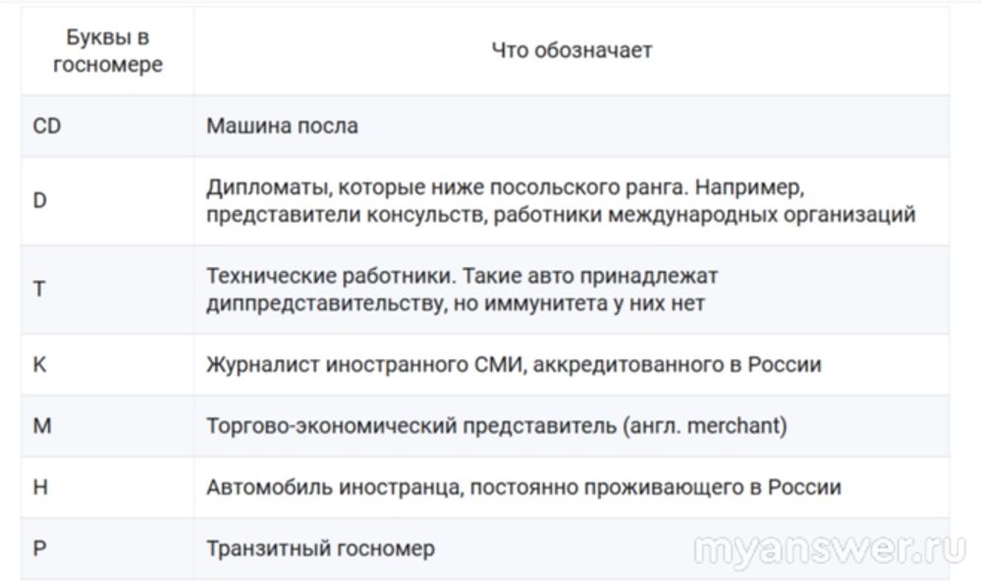The width and height of the screenshot is (982, 581).
Task: Select the H letter code cell
Action: click(40, 487)
